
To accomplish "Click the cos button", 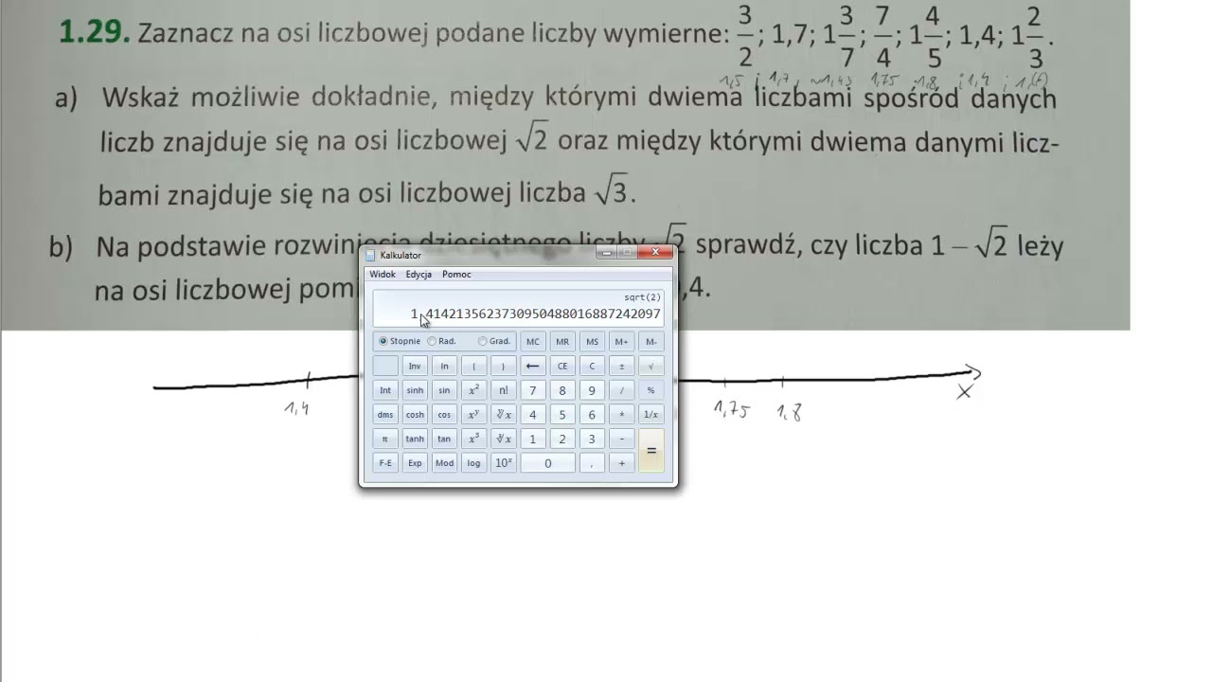I will click(x=444, y=415).
